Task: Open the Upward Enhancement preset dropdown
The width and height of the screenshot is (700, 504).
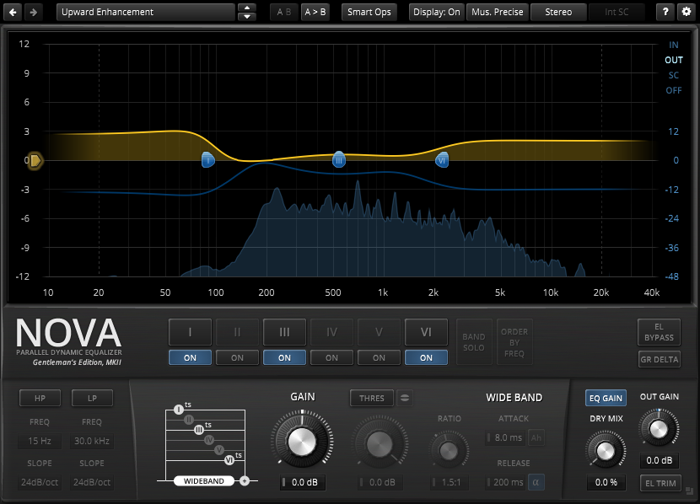Action: (145, 12)
